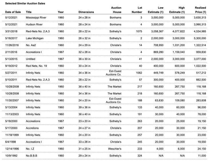This screenshot has height=164, width=210.
Task: Click the "Untitled" title cell
Action: (31, 59)
